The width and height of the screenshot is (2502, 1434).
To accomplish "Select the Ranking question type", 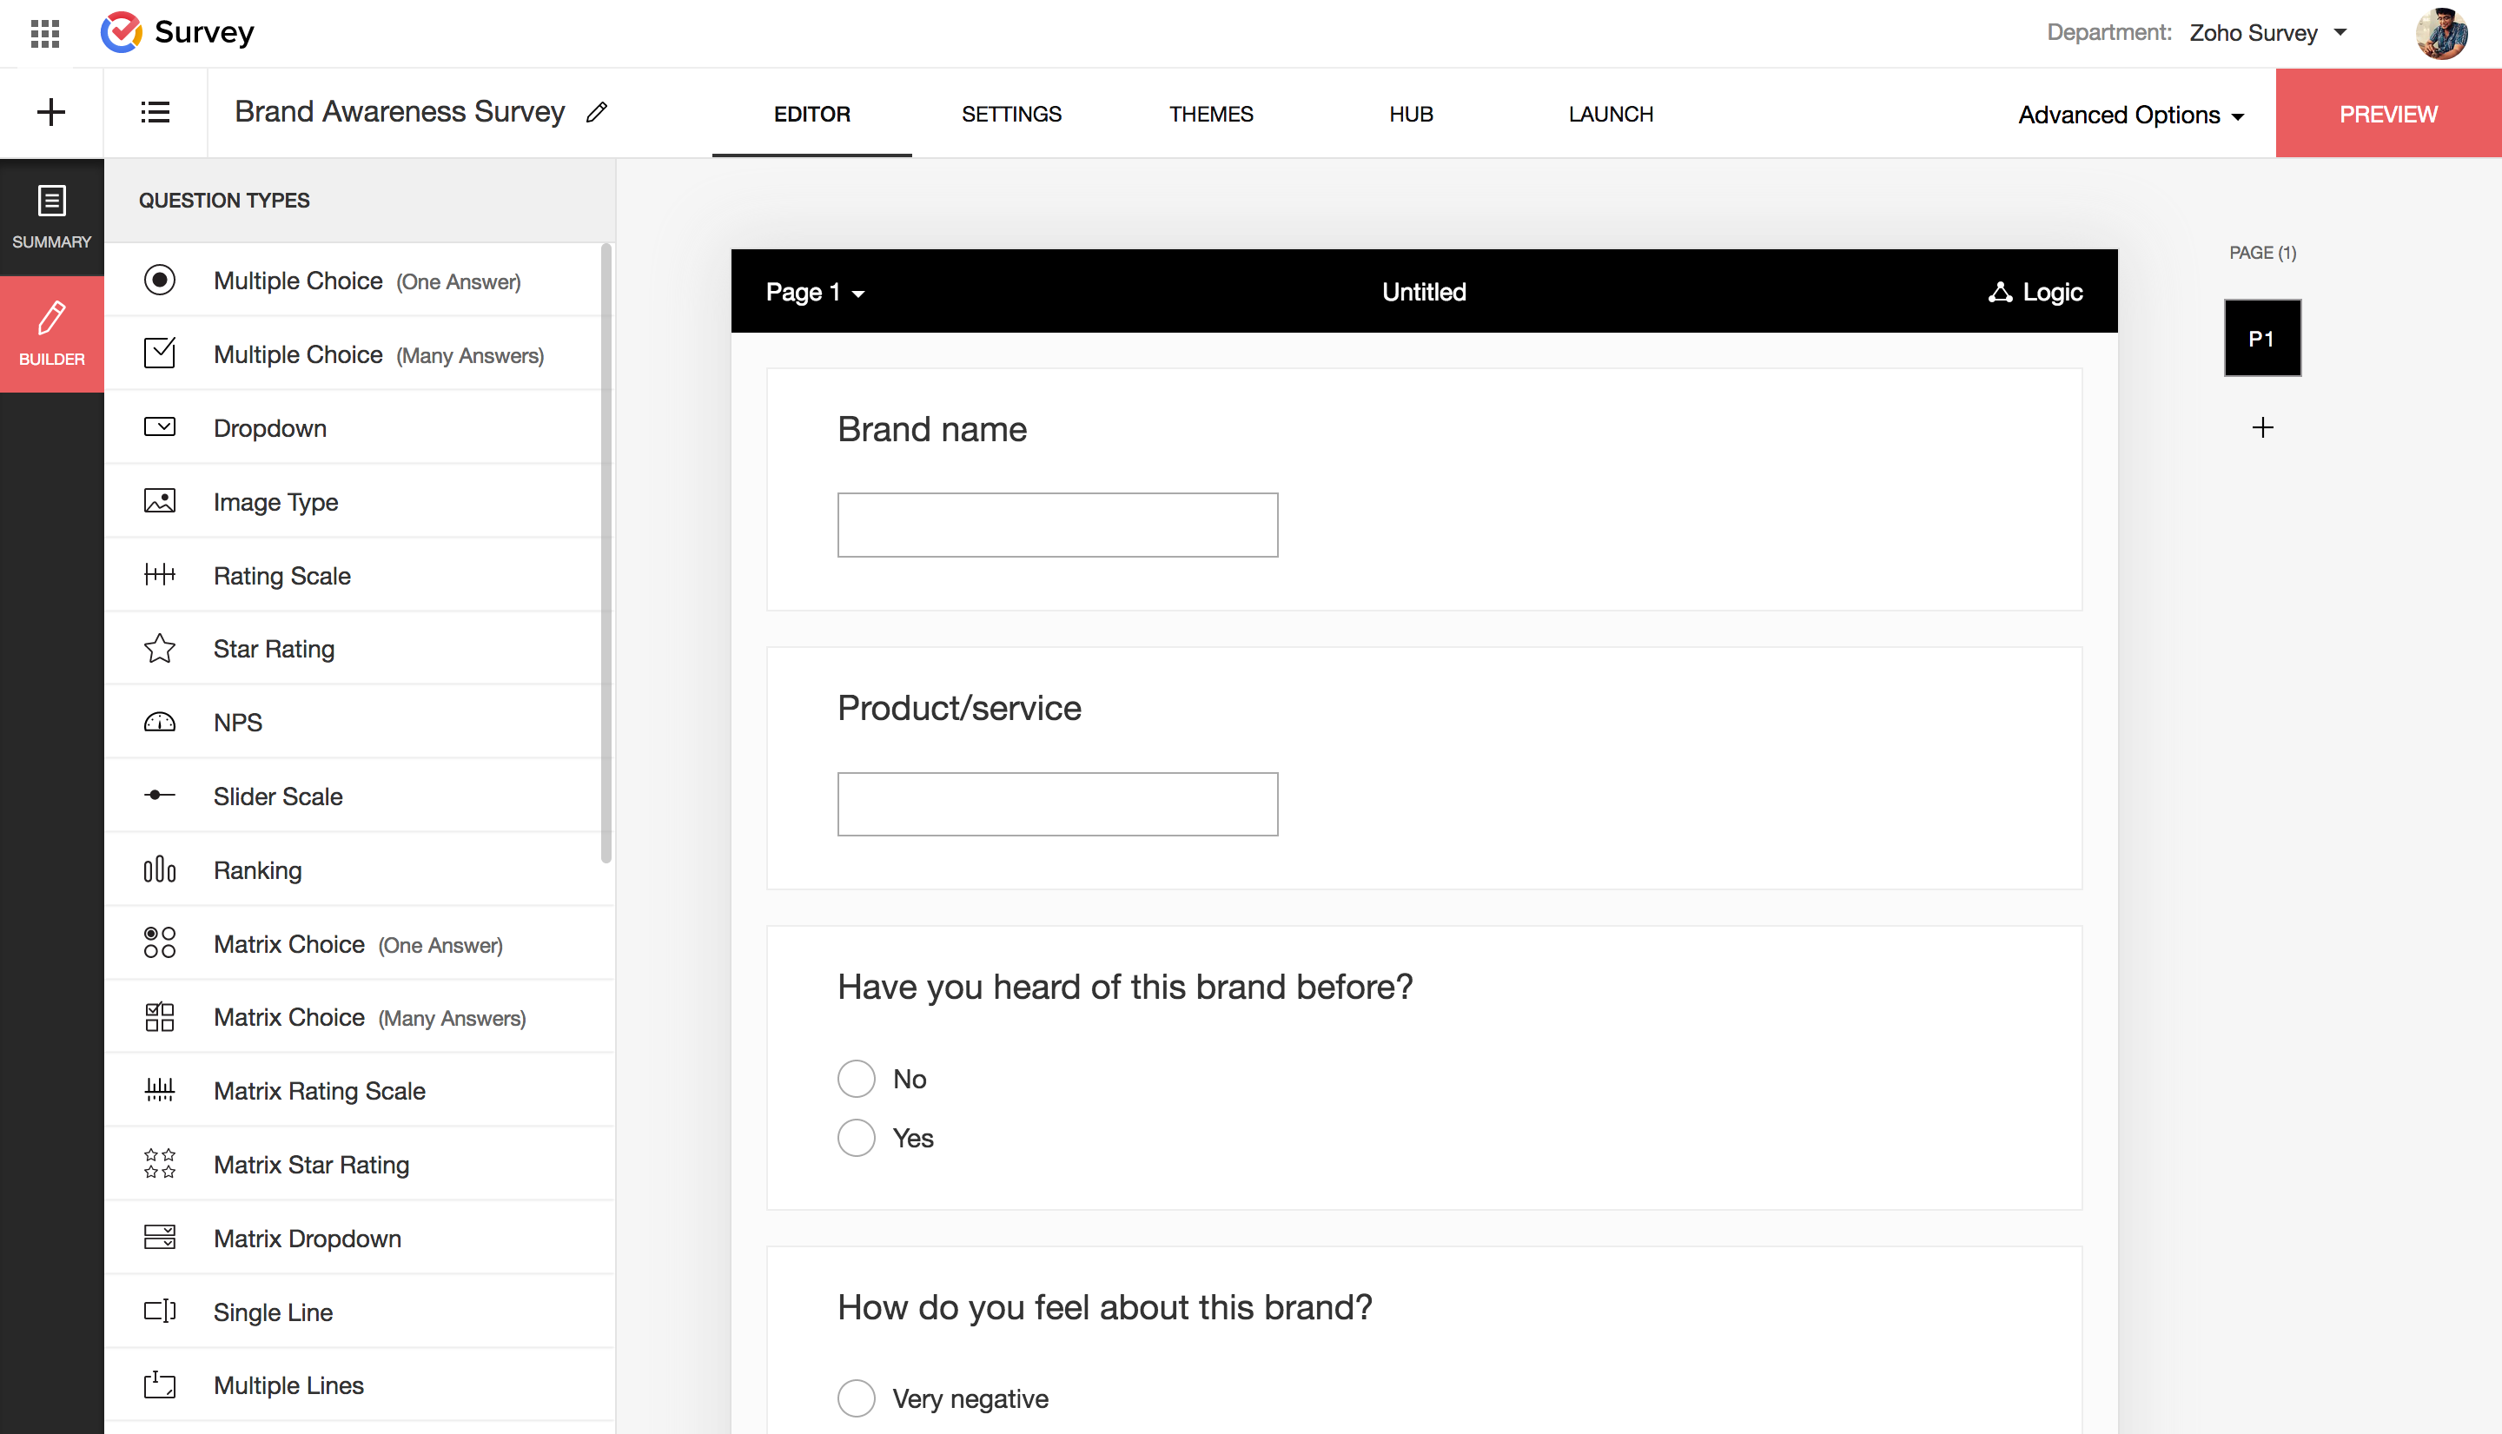I will tap(258, 869).
